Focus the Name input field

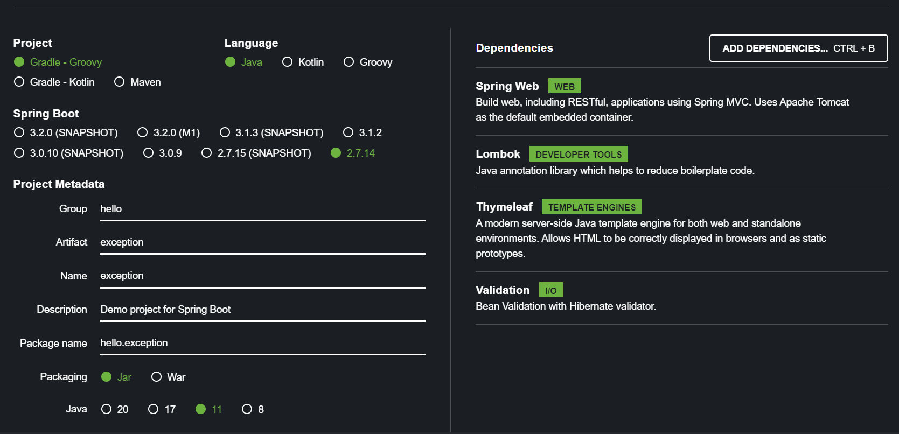point(263,276)
